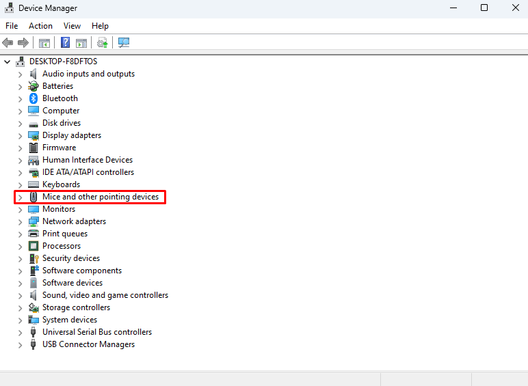
Task: Click the speaker icon for Audio inputs and outputs
Action: pos(33,74)
